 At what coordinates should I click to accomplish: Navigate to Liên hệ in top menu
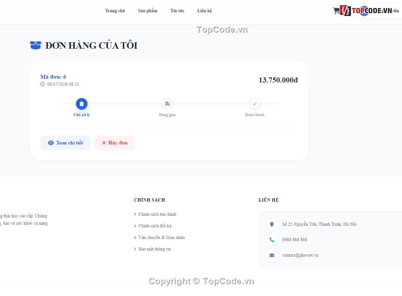(204, 11)
